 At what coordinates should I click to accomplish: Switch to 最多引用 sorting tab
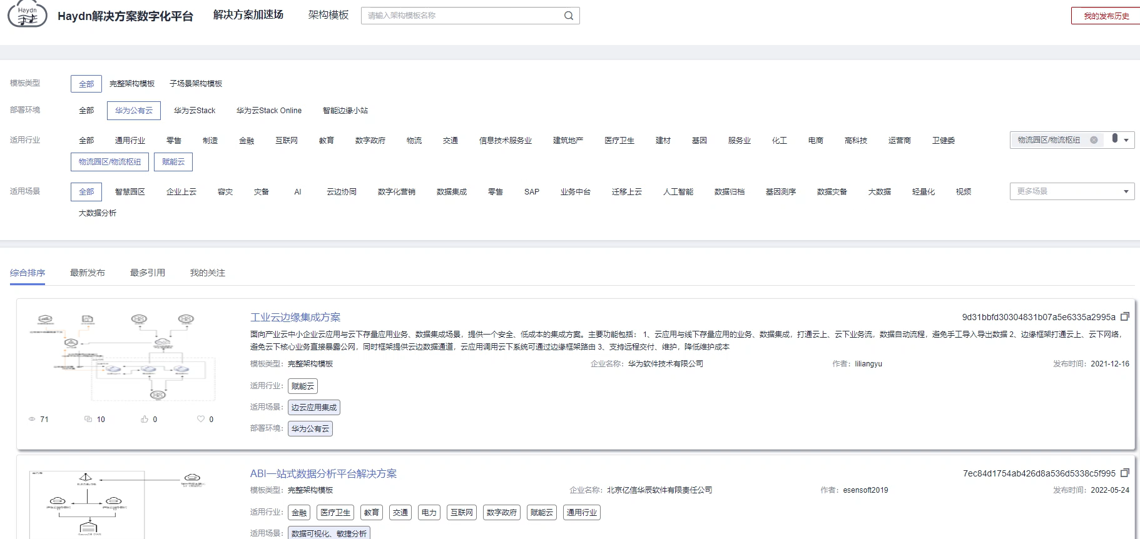pos(148,273)
